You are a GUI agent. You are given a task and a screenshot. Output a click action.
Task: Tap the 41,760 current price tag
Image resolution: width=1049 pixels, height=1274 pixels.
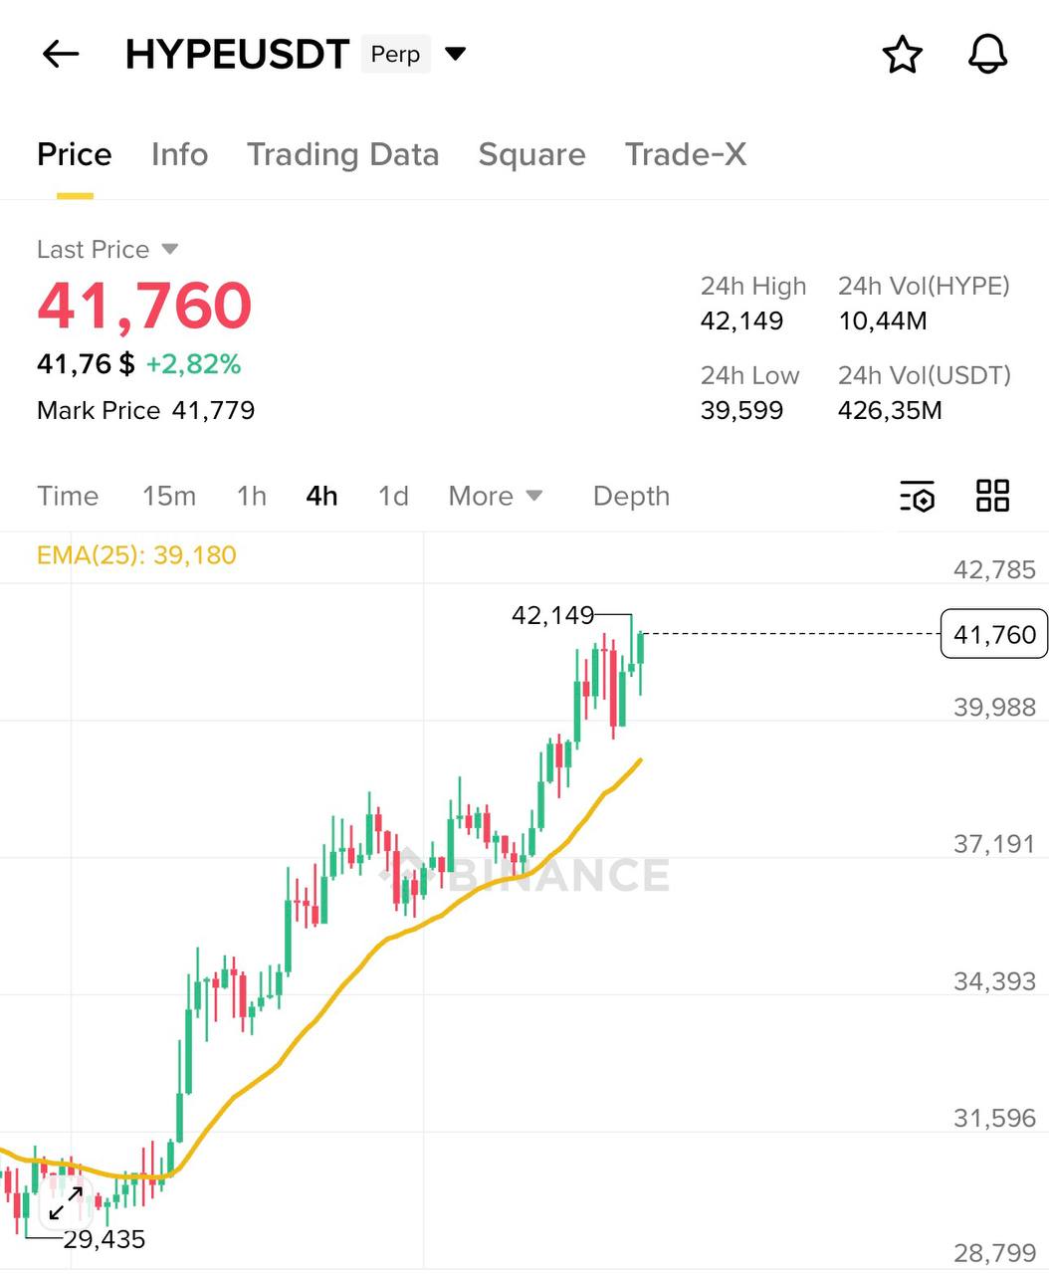993,634
